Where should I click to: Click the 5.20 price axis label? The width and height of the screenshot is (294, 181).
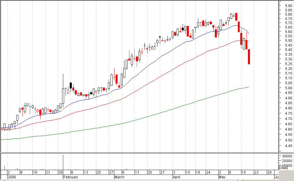click(289, 69)
